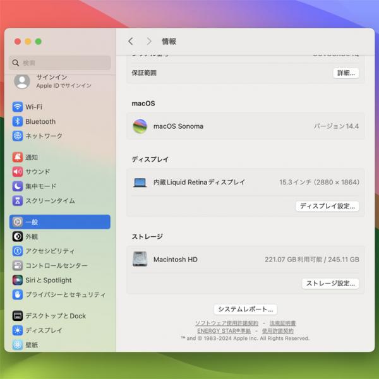
Task: Click the システムレポート... button
Action: 245,310
